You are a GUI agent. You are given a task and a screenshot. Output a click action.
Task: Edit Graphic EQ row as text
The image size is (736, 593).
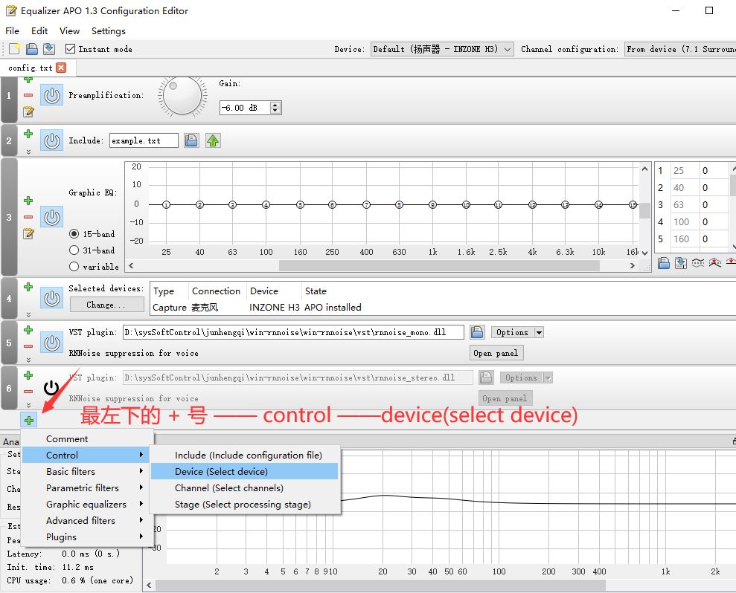click(28, 233)
